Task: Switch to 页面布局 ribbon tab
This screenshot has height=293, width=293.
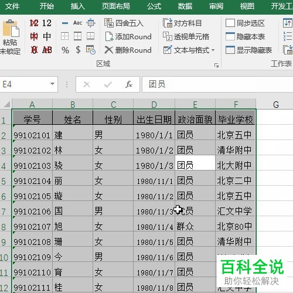Action: (x=116, y=6)
